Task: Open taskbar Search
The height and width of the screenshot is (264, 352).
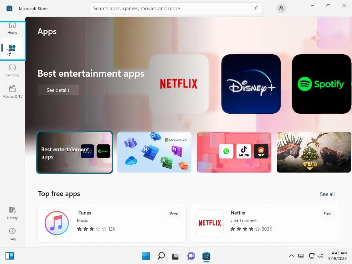Action: pyautogui.click(x=161, y=256)
